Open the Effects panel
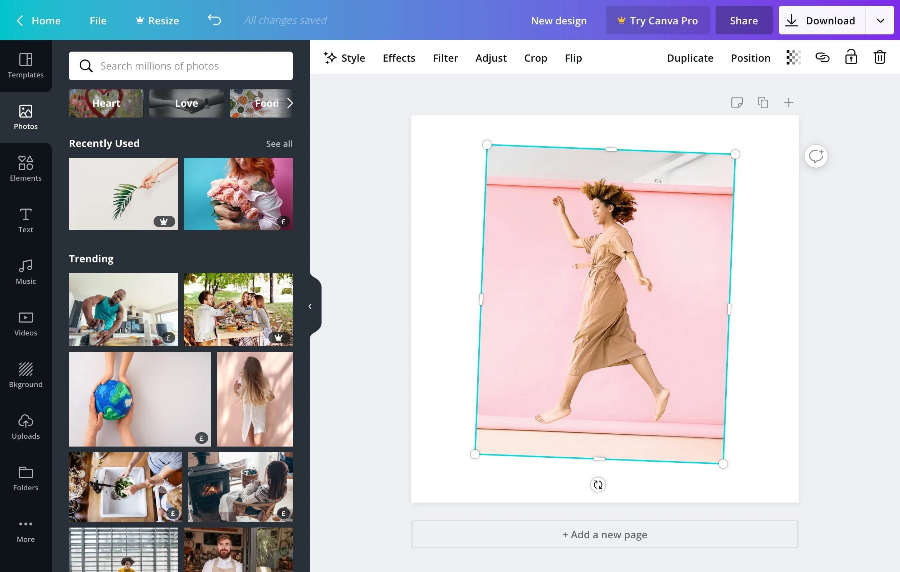900x572 pixels. [398, 58]
